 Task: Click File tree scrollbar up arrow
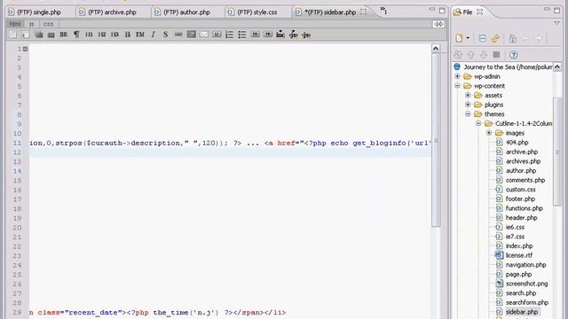pos(557,67)
